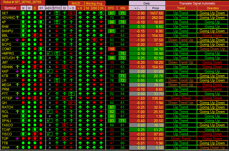Click TASCO row's boxed red DI arrow

click(64, 125)
